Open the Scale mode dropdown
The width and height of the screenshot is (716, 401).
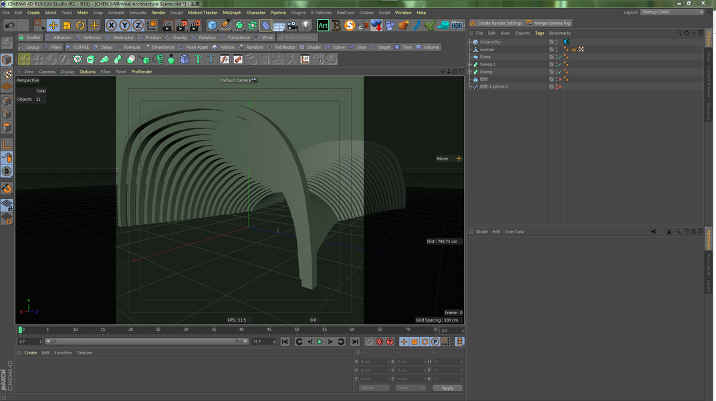tap(410, 388)
